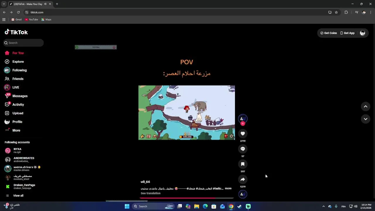The image size is (375, 211).
Task: Expand the More options menu
Action: click(12, 130)
